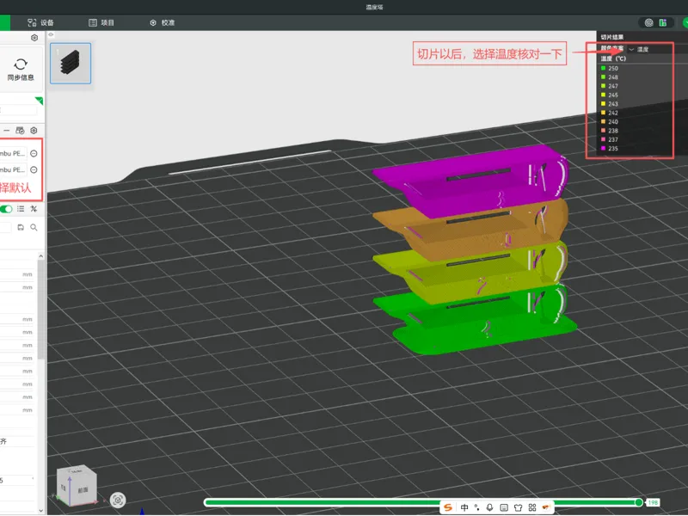Click the shirt skin icon on IME bar

(519, 507)
